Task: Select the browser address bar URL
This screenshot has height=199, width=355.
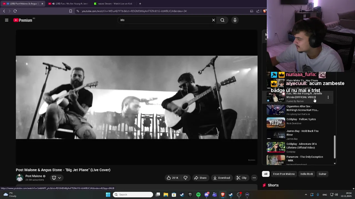Action: (134, 11)
